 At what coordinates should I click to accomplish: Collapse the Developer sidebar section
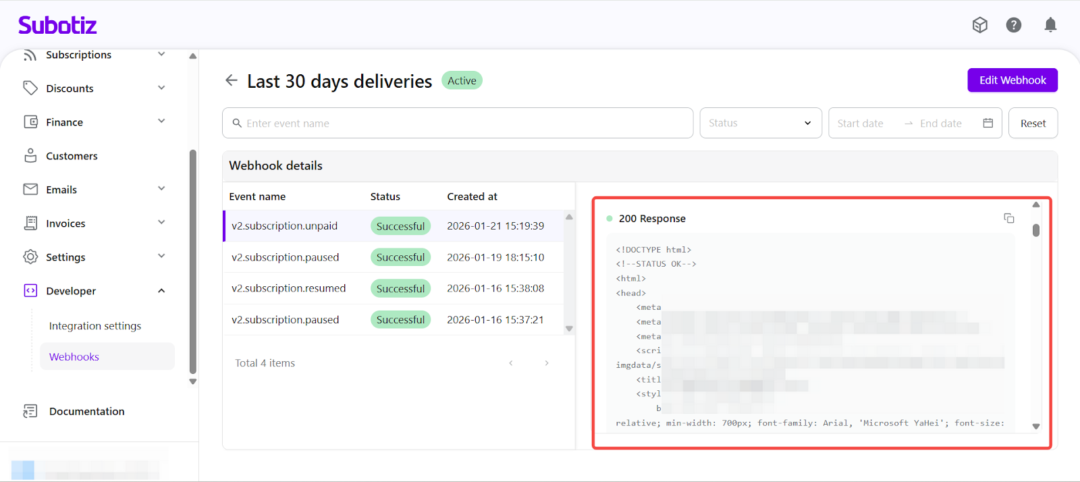(161, 291)
